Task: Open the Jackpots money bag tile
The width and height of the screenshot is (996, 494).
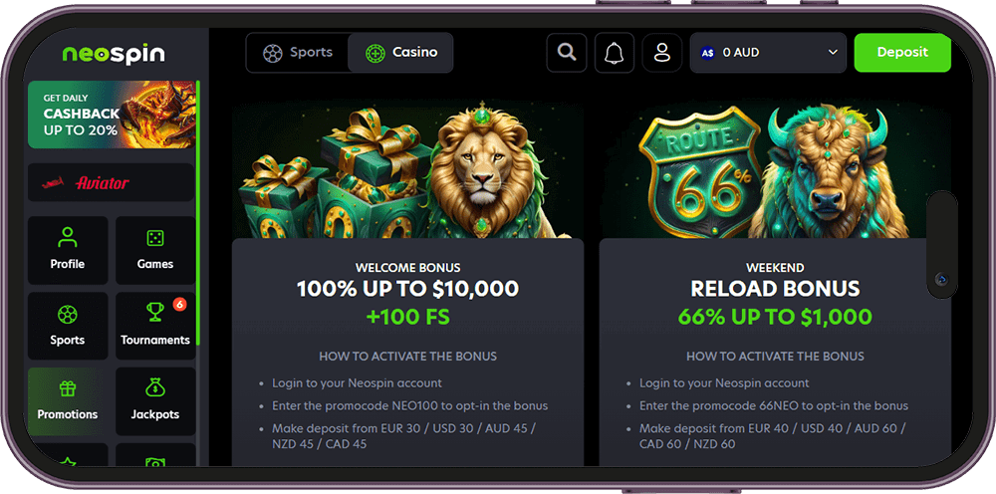Action: coord(155,400)
